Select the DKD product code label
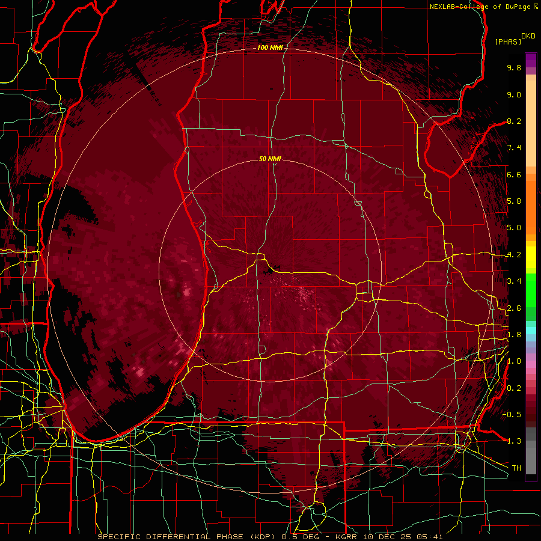The height and width of the screenshot is (541, 541). coord(528,36)
